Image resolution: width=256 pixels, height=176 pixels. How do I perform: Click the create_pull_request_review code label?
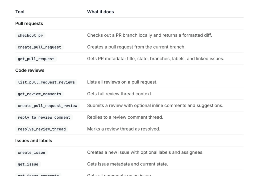pos(47,106)
